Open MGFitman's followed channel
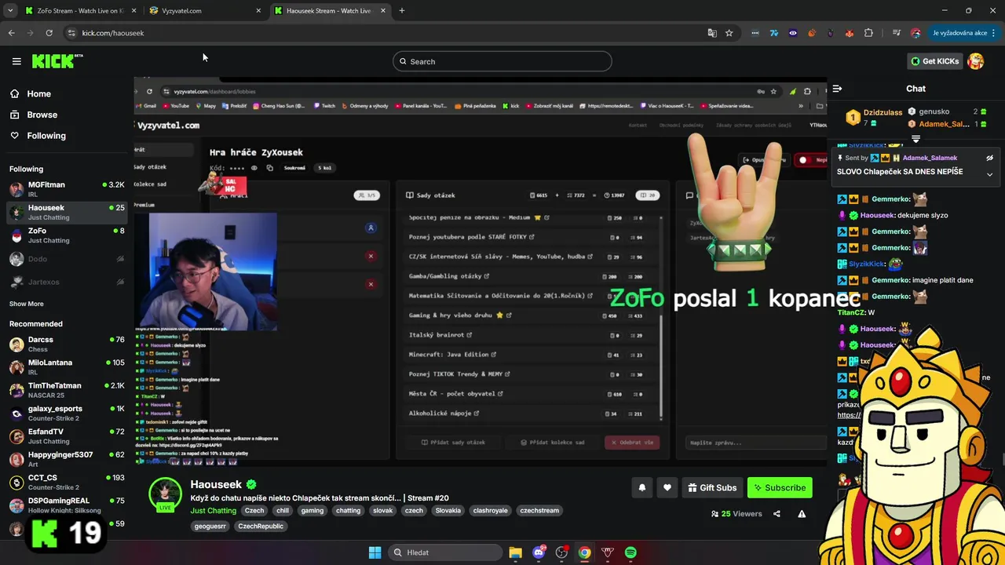The width and height of the screenshot is (1005, 565). [67, 189]
